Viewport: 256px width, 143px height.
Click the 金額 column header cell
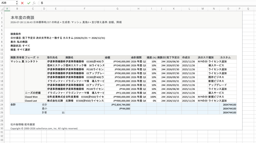[117, 58]
